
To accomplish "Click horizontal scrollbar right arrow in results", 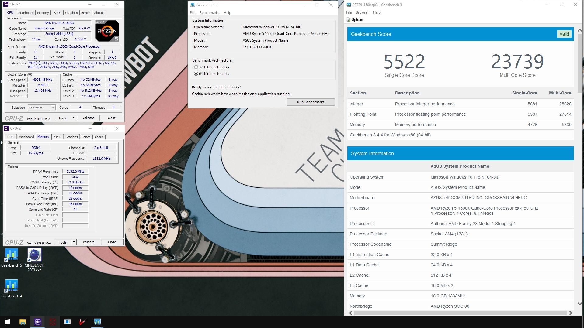I will tap(571, 313).
